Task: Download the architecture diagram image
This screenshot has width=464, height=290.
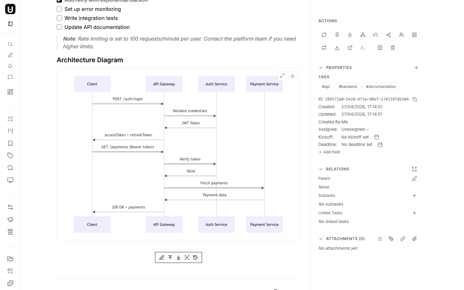Action: (293, 76)
